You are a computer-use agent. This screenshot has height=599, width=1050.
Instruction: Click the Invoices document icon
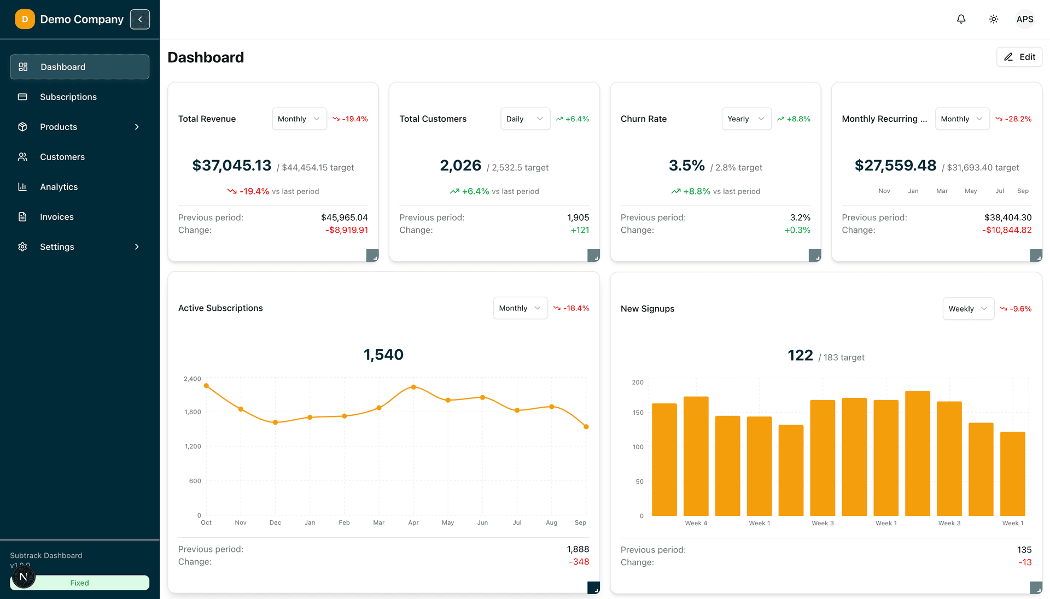(x=23, y=216)
